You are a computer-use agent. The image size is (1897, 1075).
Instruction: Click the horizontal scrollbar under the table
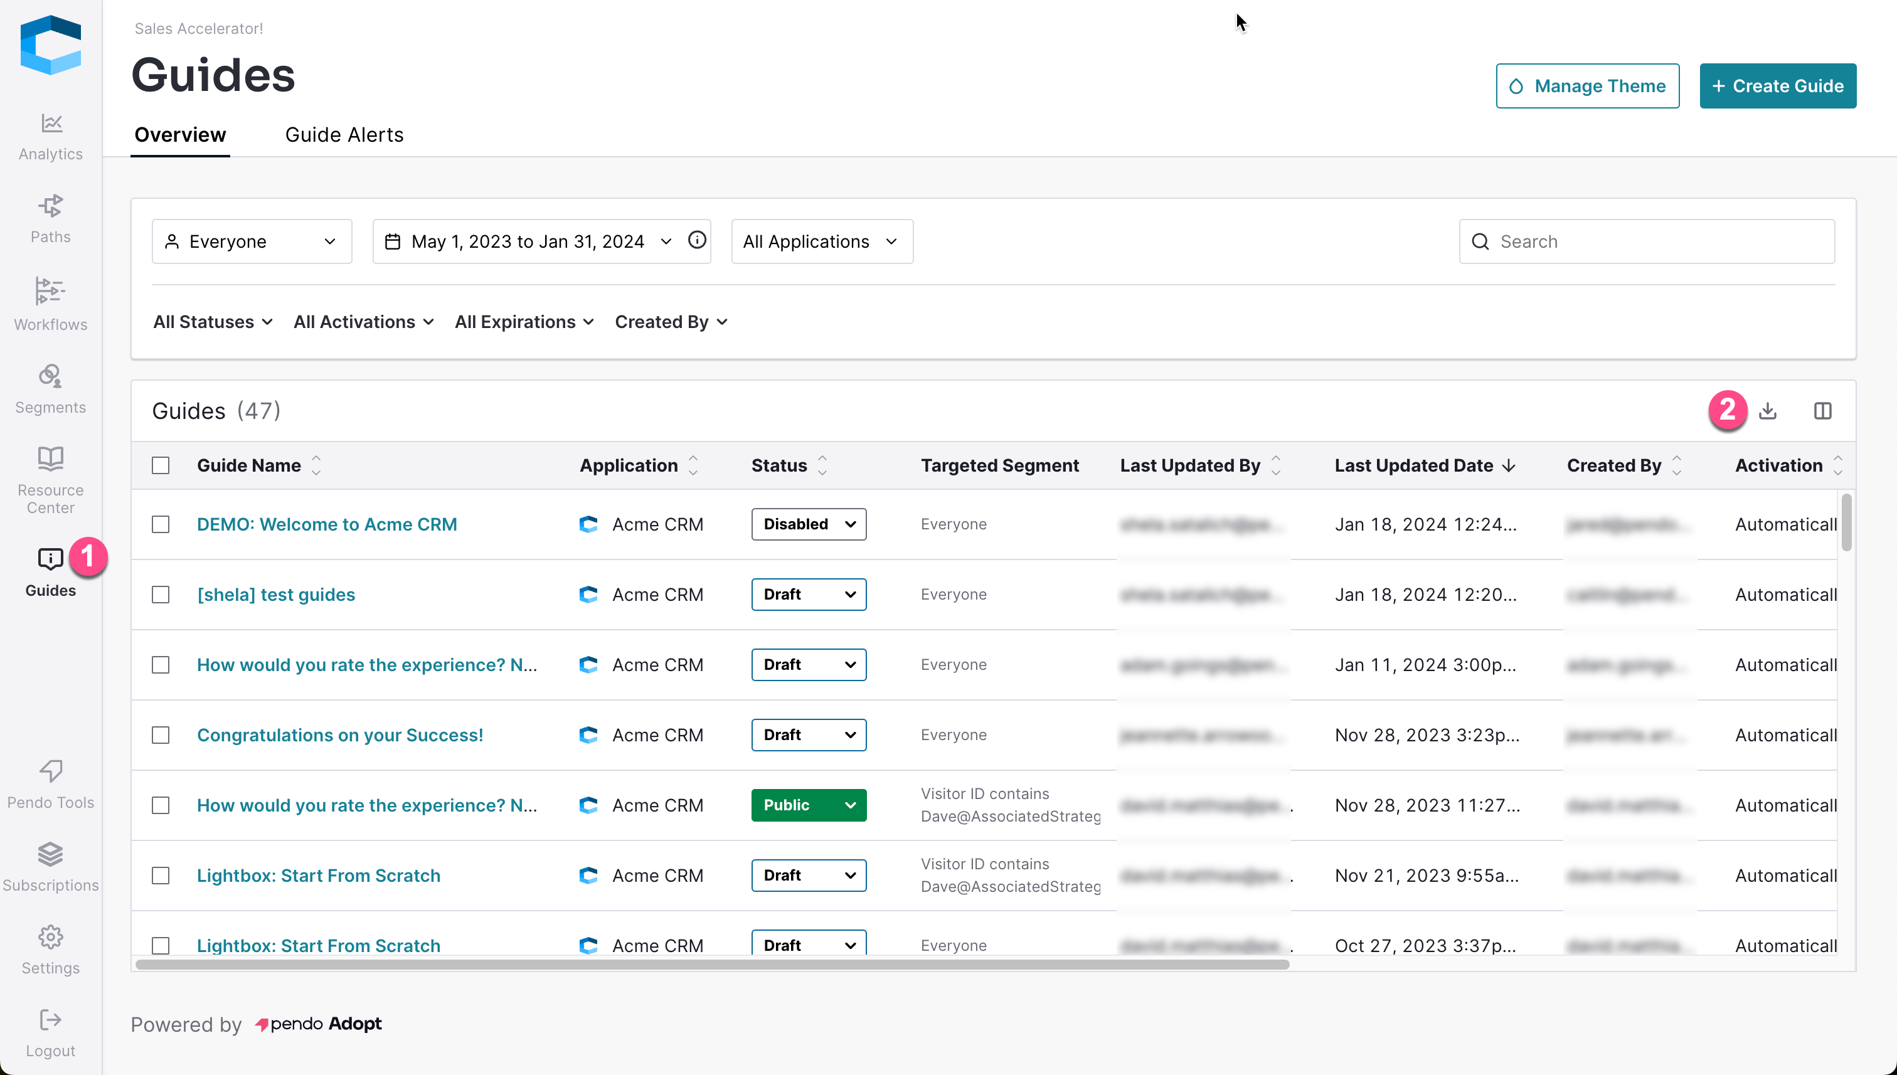pyautogui.click(x=712, y=964)
